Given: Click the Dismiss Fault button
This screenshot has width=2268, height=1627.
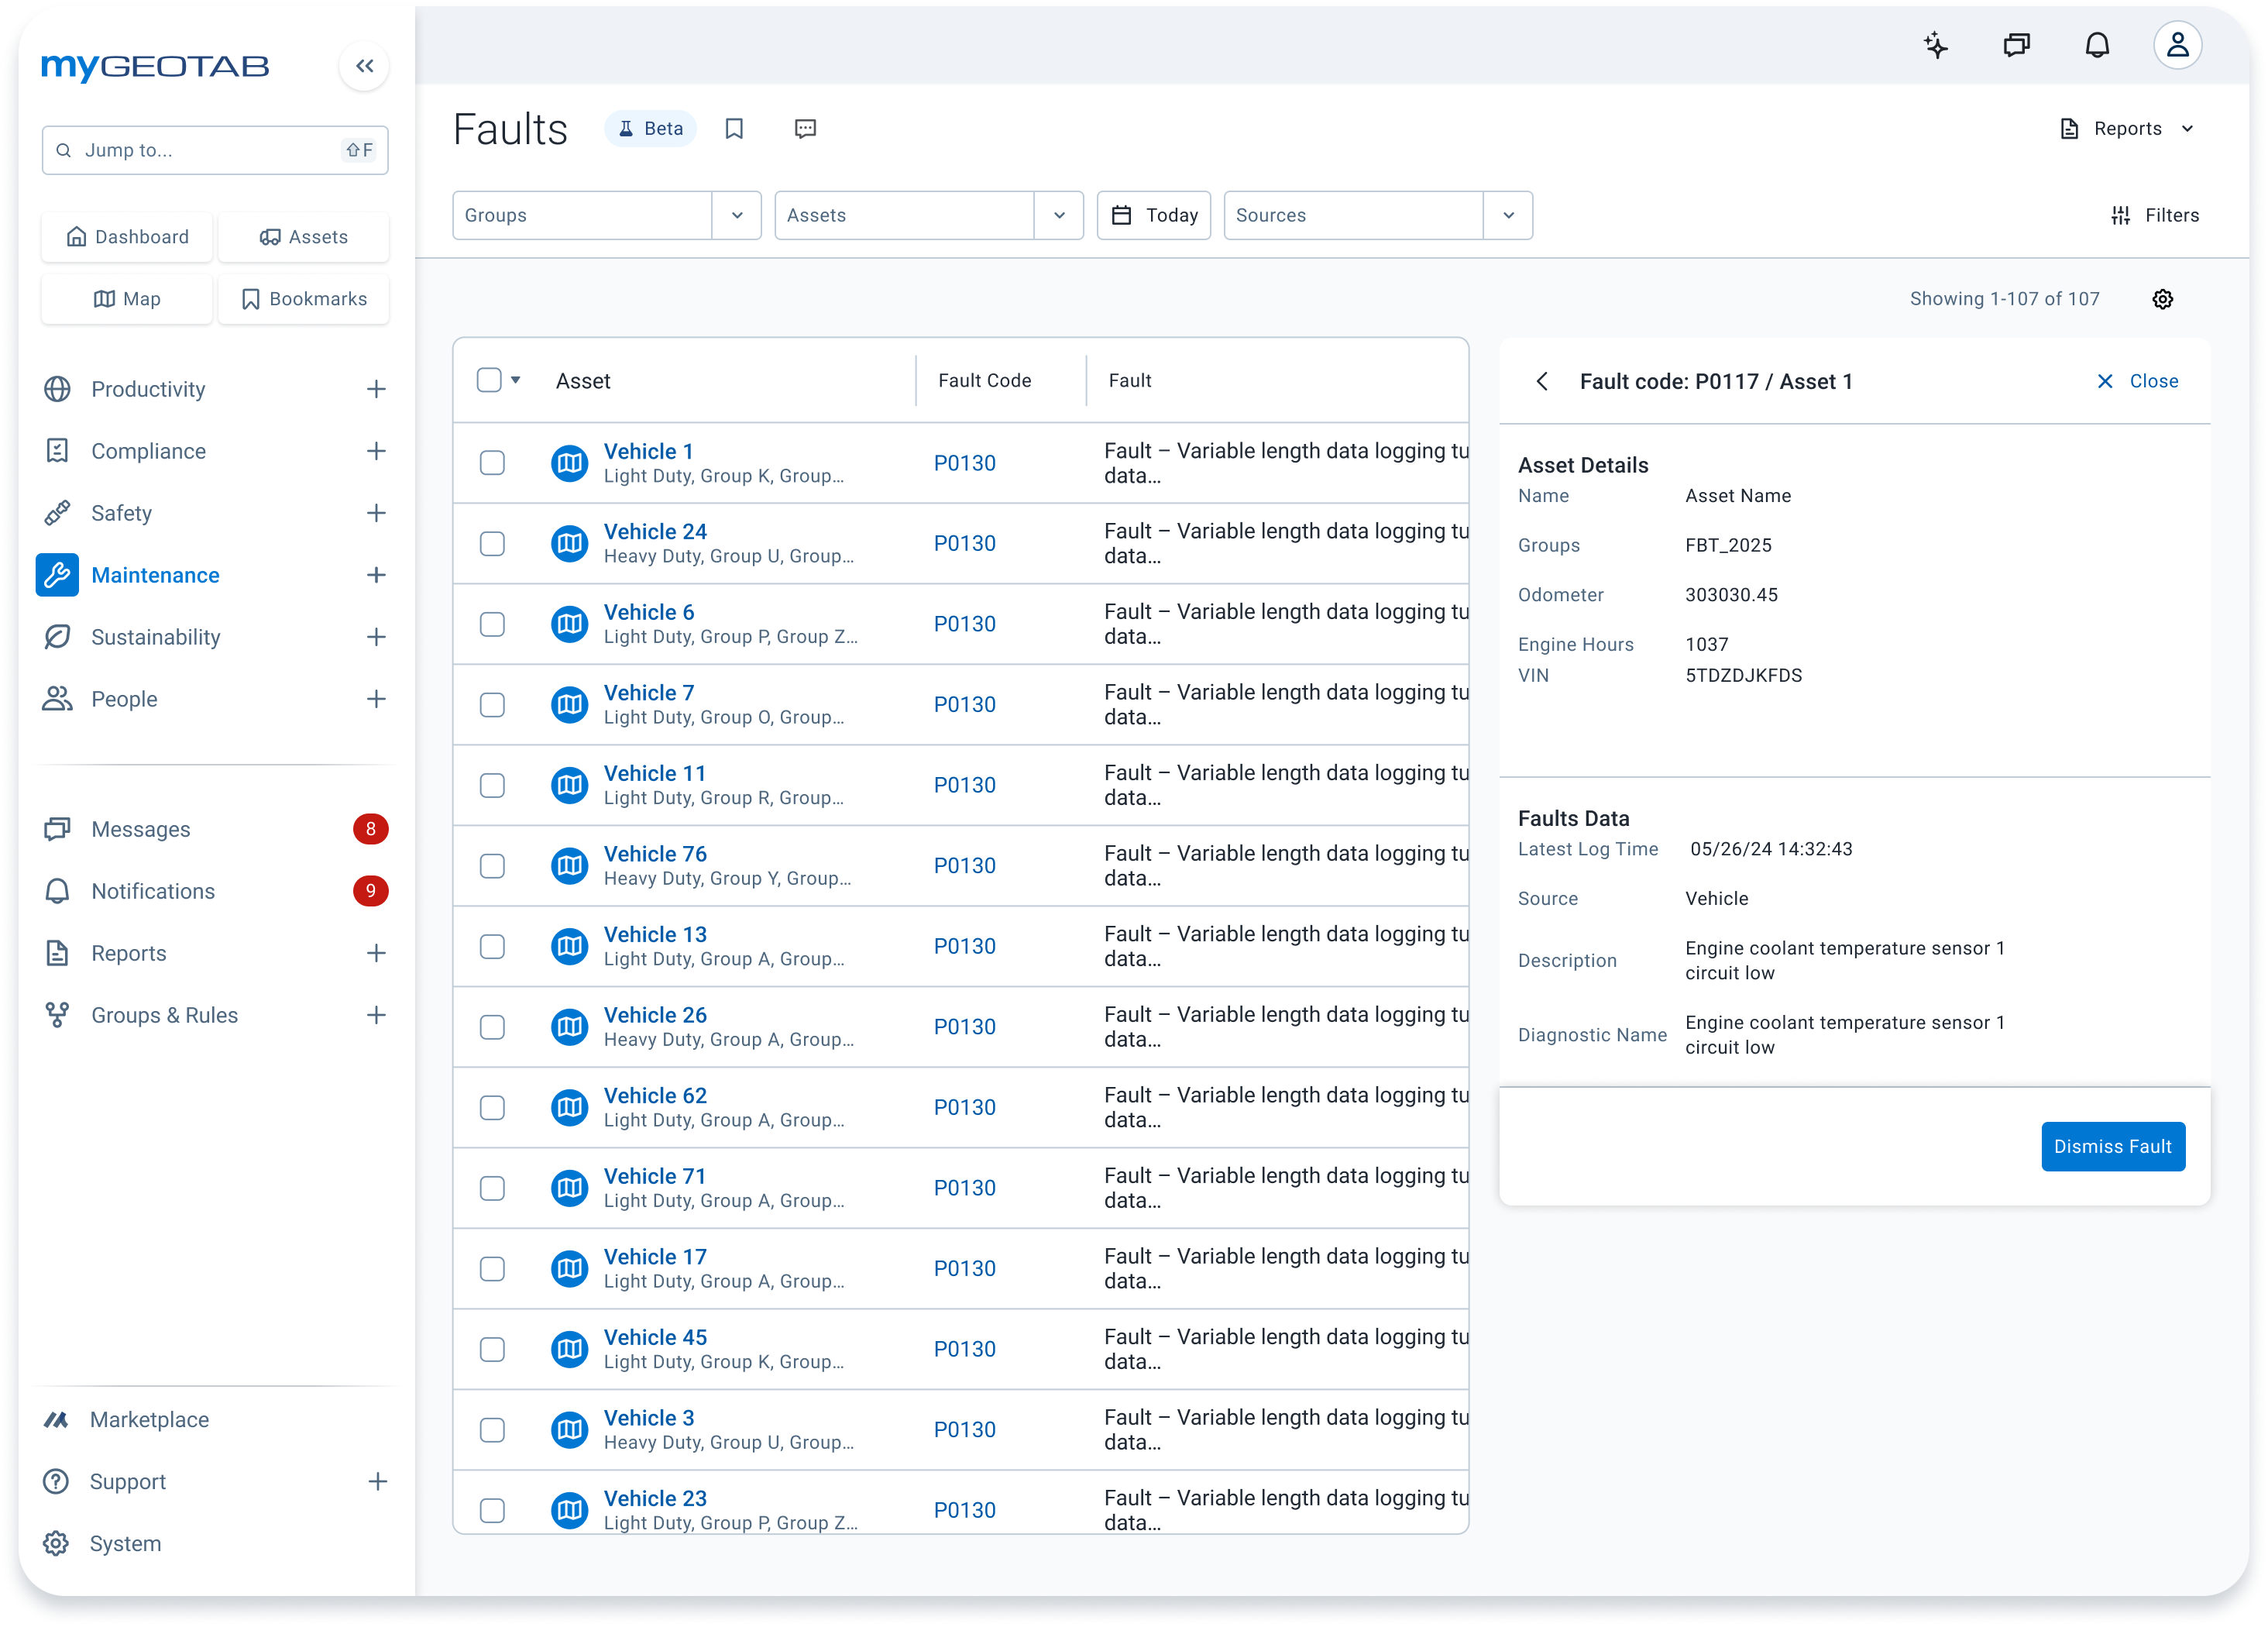Looking at the screenshot, I should [x=2112, y=1147].
